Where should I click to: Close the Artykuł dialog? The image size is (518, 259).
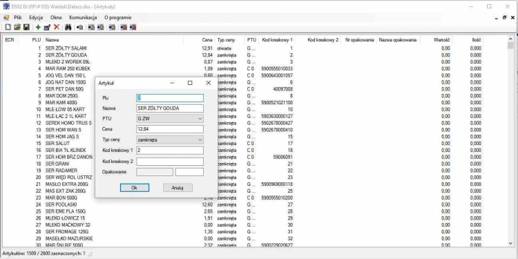click(208, 83)
